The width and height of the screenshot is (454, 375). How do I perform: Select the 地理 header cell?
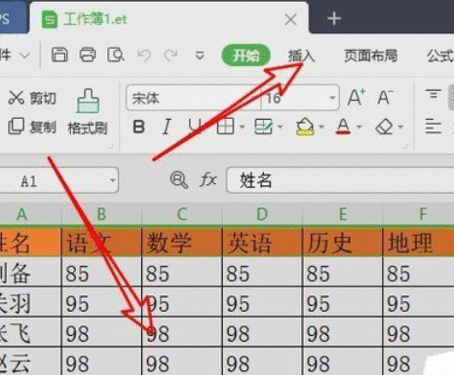point(419,243)
